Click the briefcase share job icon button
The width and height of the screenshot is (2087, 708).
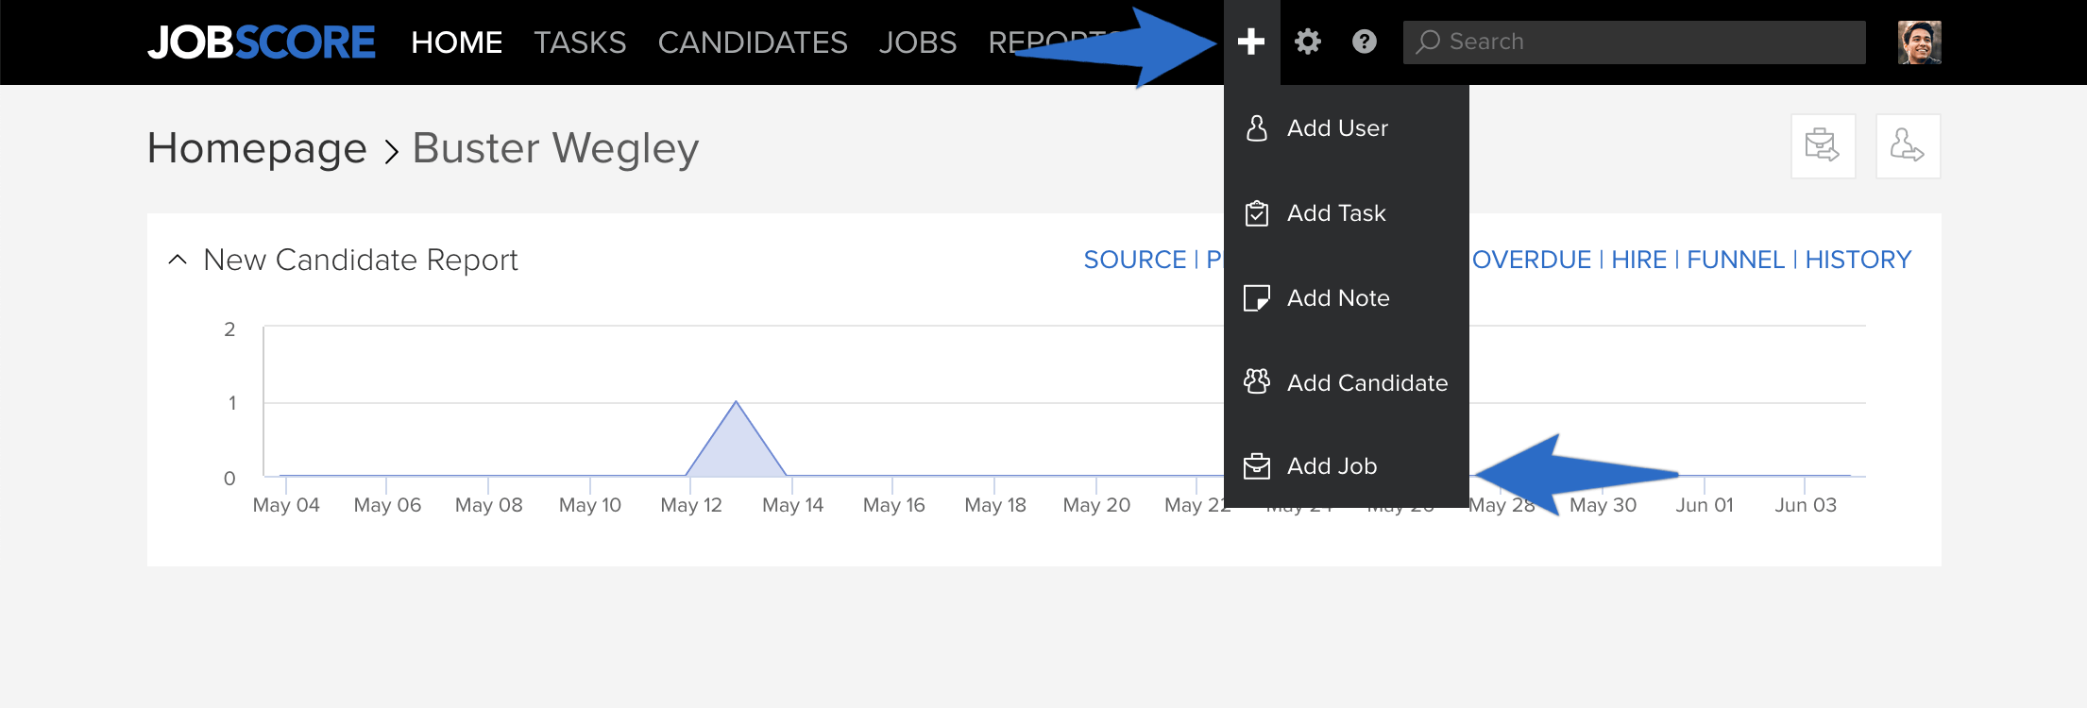tap(1824, 146)
